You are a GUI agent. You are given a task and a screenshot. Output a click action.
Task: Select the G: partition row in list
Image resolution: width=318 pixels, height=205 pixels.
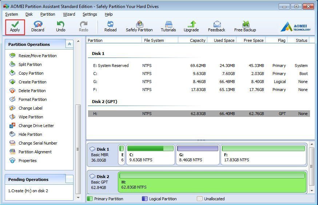coord(199,82)
